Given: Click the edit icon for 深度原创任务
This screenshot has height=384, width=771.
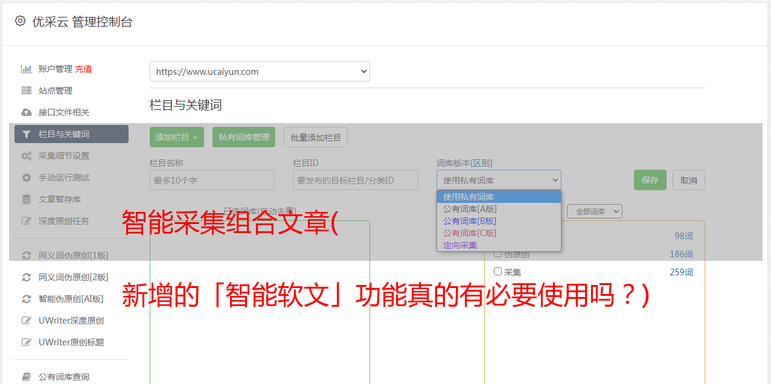Looking at the screenshot, I should (x=26, y=221).
